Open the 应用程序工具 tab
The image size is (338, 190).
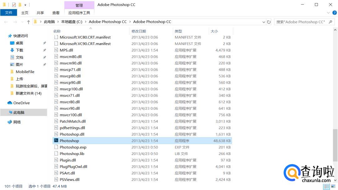pyautogui.click(x=79, y=13)
